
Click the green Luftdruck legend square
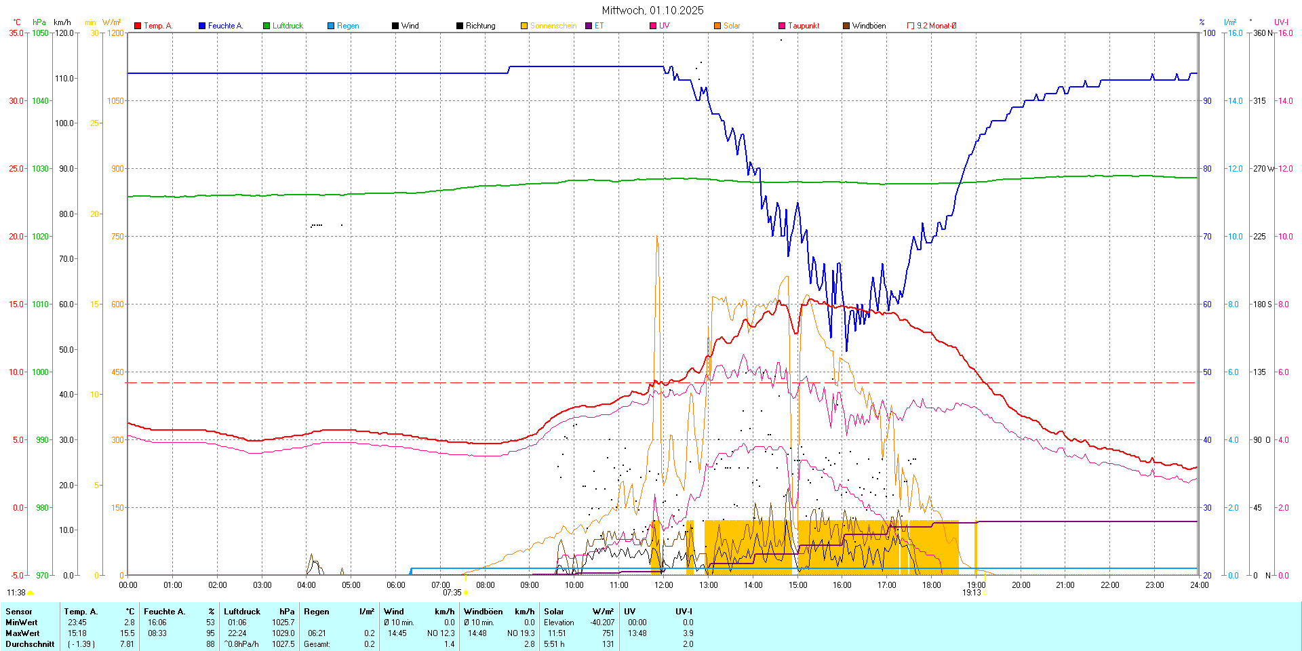tap(267, 26)
